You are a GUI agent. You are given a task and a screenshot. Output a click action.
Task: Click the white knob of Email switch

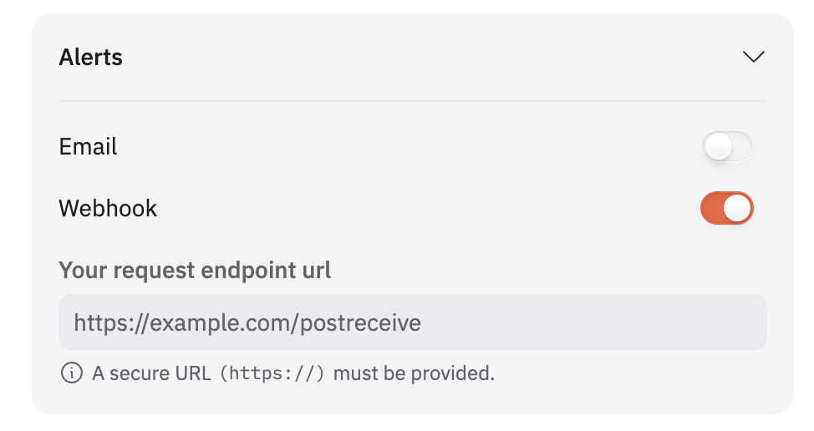[719, 146]
